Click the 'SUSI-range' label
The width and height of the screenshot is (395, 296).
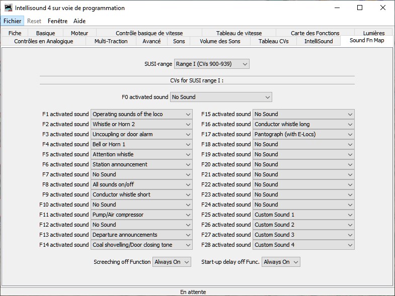click(x=158, y=64)
